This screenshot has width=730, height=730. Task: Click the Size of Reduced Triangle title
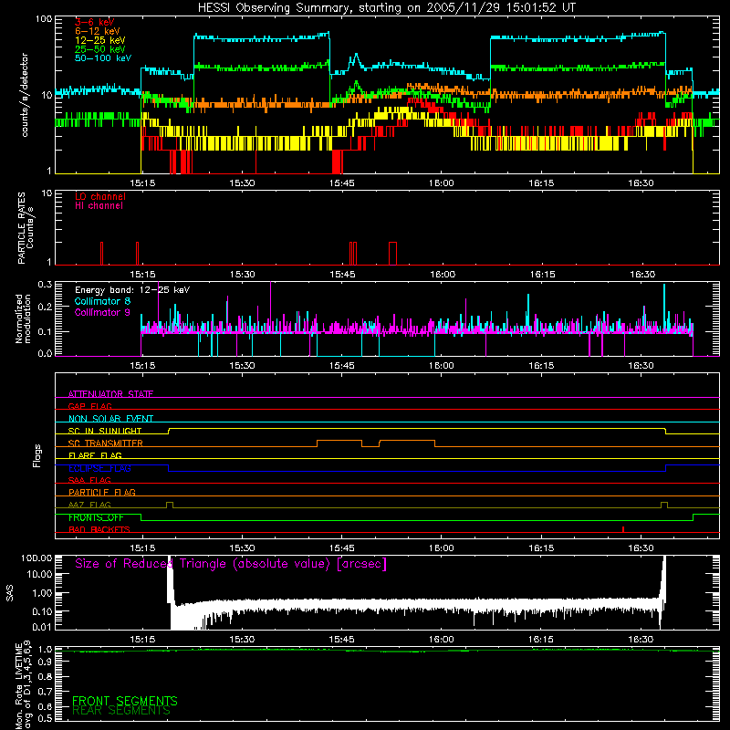[231, 564]
